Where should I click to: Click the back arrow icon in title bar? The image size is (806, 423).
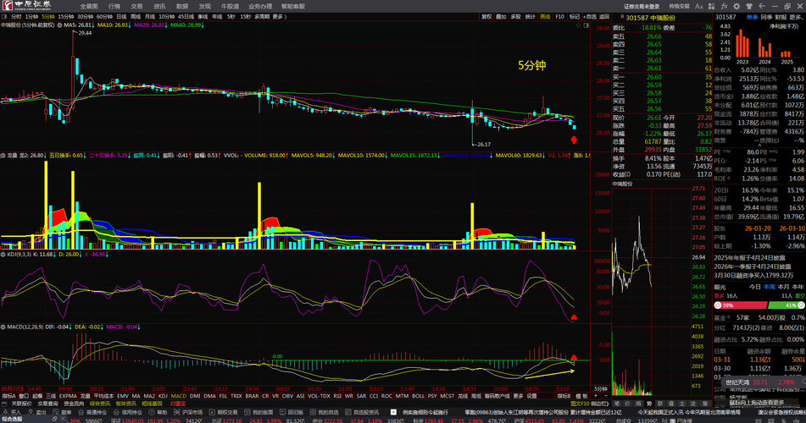click(x=762, y=6)
